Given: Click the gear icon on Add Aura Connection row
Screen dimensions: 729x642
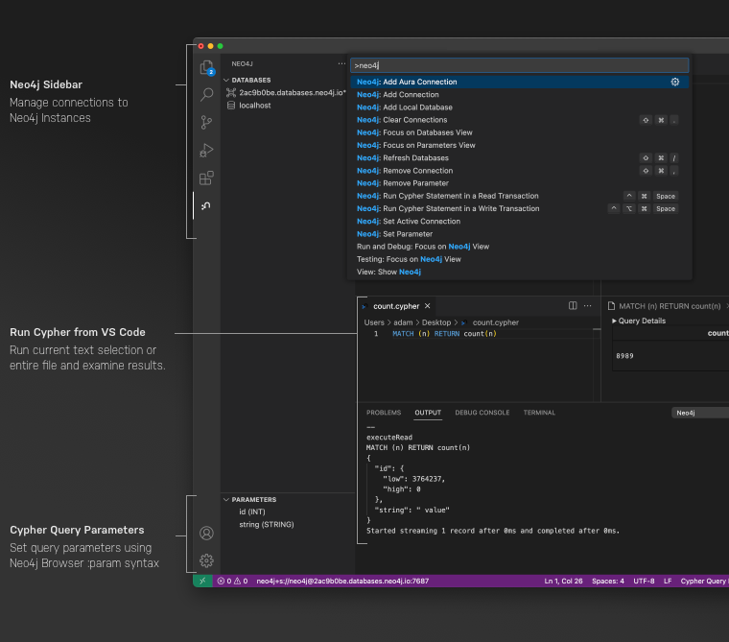Looking at the screenshot, I should [x=675, y=82].
